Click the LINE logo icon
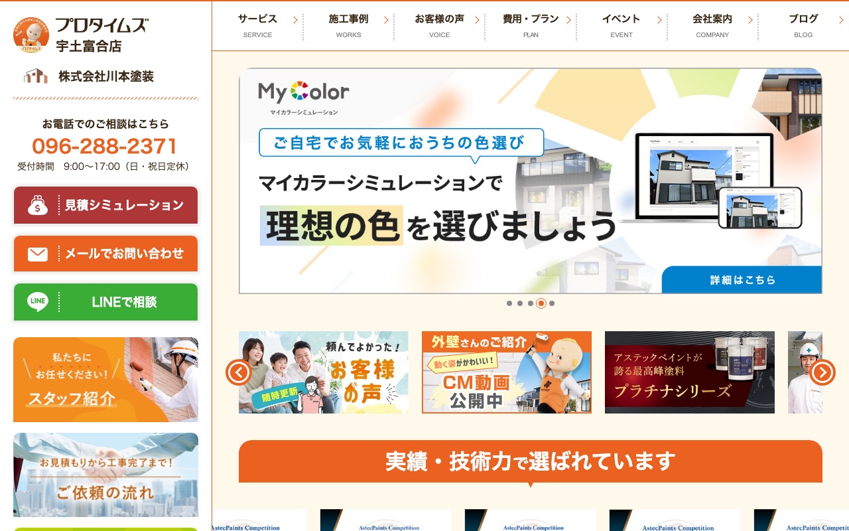Image resolution: width=849 pixels, height=531 pixels. [38, 302]
